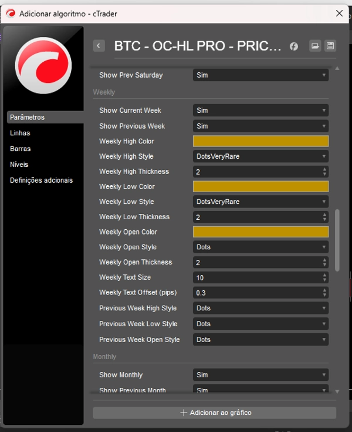The image size is (352, 432).
Task: Click the Weekly High Color label
Action: [x=127, y=141]
